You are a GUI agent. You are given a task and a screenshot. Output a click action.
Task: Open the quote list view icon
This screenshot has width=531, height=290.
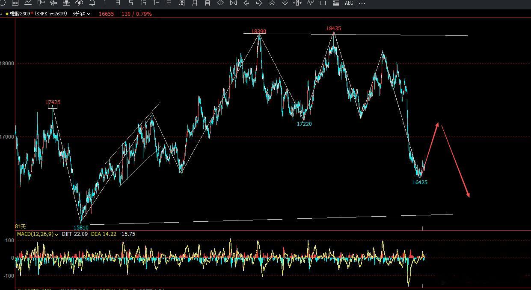click(x=15, y=3)
